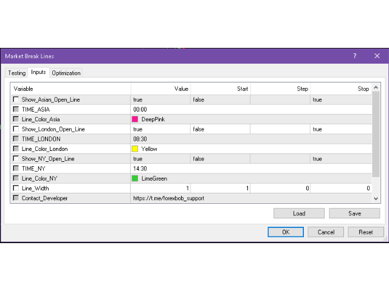
Task: Click the Step column header
Action: (281, 89)
